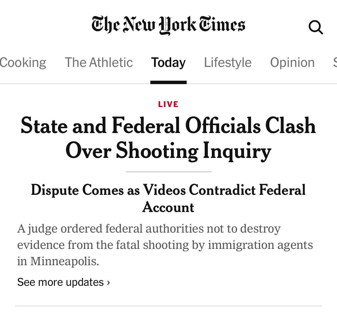
Task: Open the Opinion tab
Action: (292, 62)
